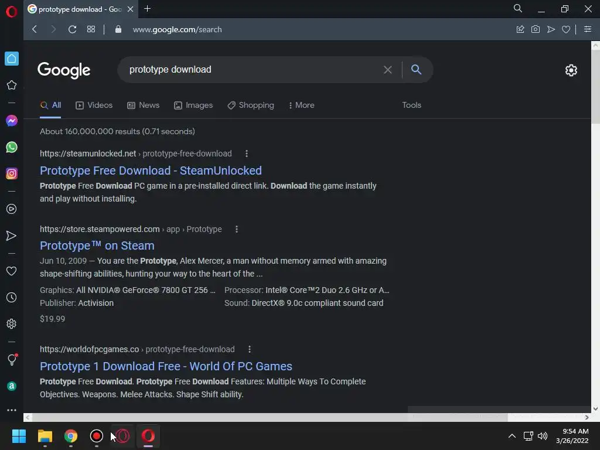This screenshot has height=450, width=600.
Task: Open the Opera menu logo
Action: point(12,12)
